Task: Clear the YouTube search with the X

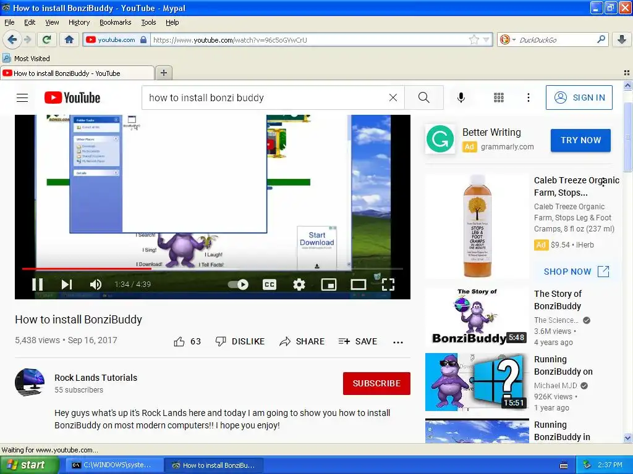Action: [x=393, y=98]
